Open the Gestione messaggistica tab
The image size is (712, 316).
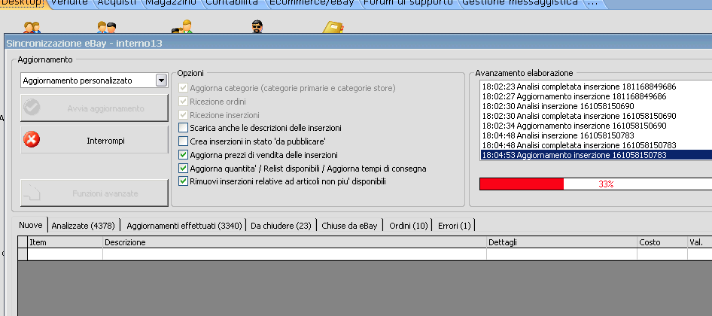(x=520, y=3)
